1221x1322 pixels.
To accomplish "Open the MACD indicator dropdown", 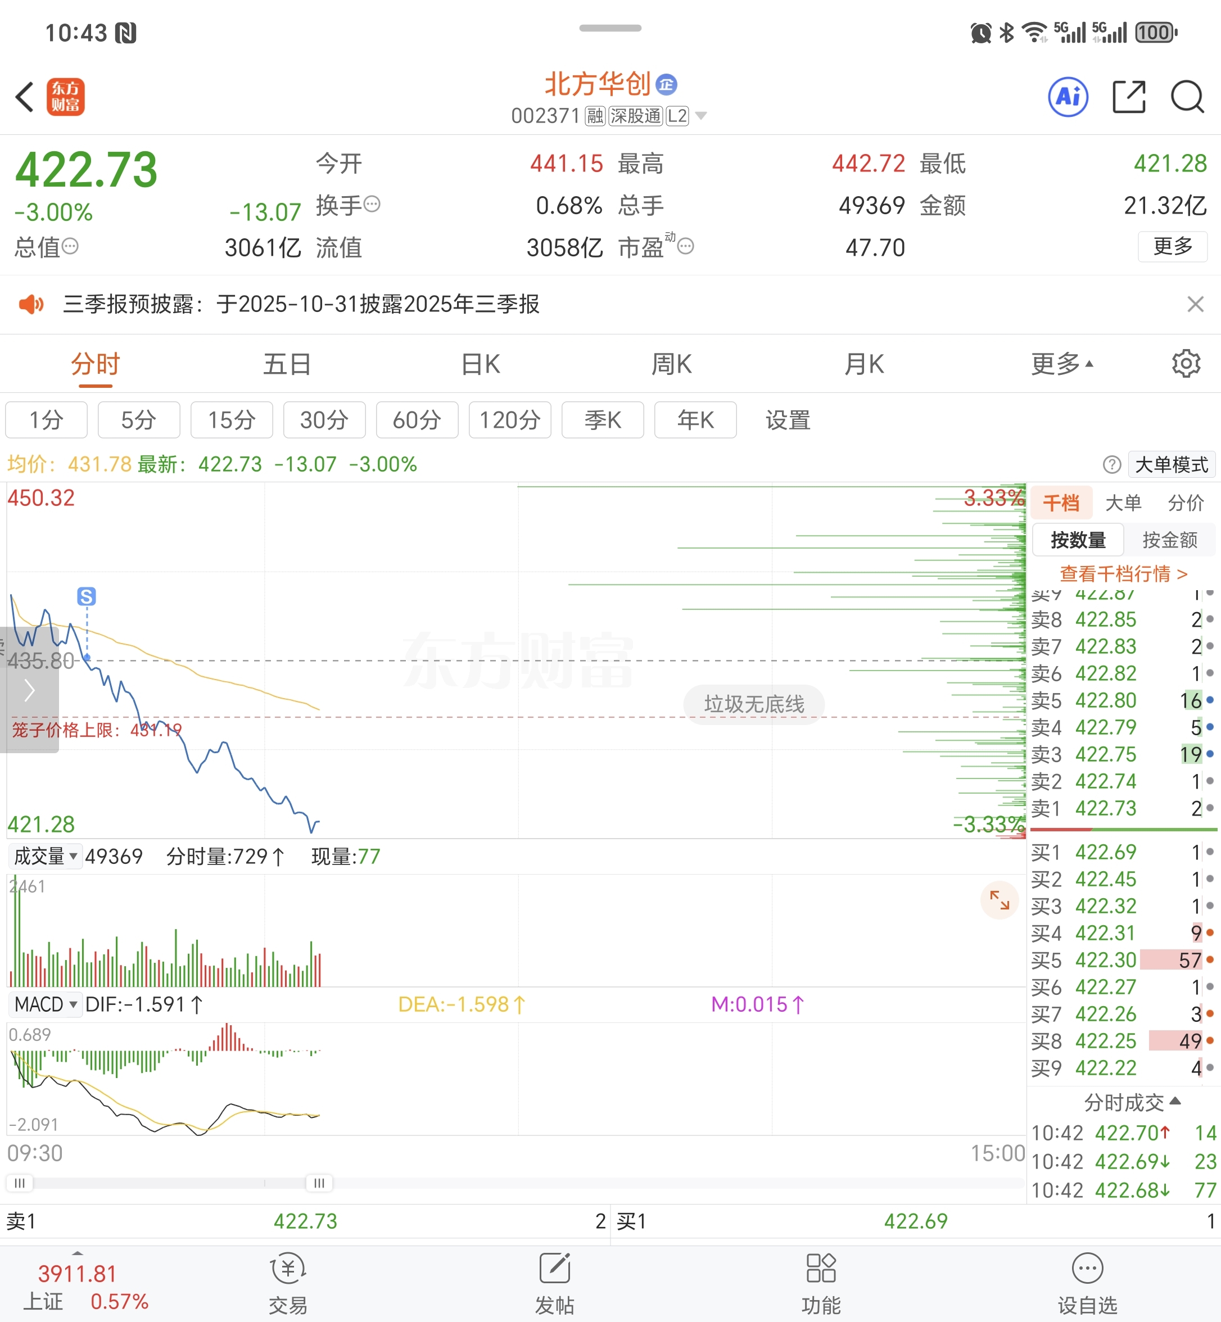I will point(46,1004).
